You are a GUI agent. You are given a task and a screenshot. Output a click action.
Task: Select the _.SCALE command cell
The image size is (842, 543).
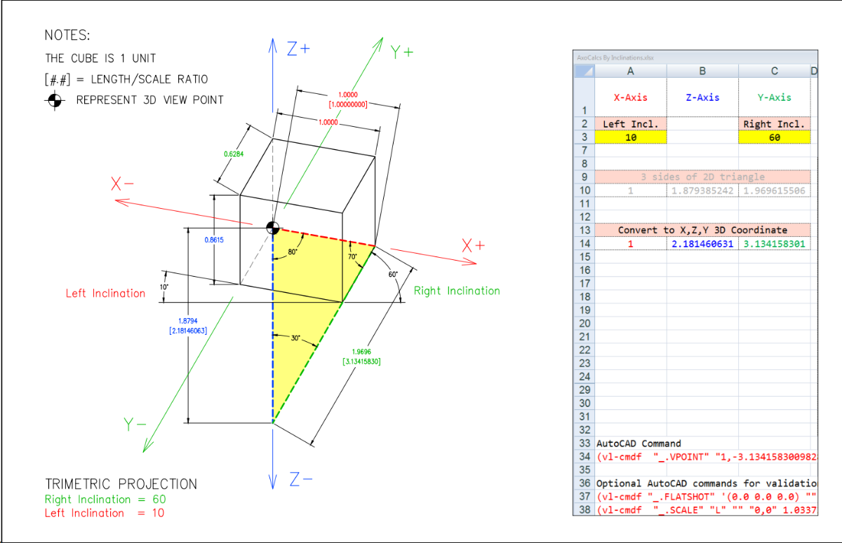(706, 510)
